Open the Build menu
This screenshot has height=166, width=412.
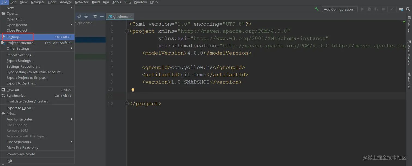pyautogui.click(x=96, y=2)
